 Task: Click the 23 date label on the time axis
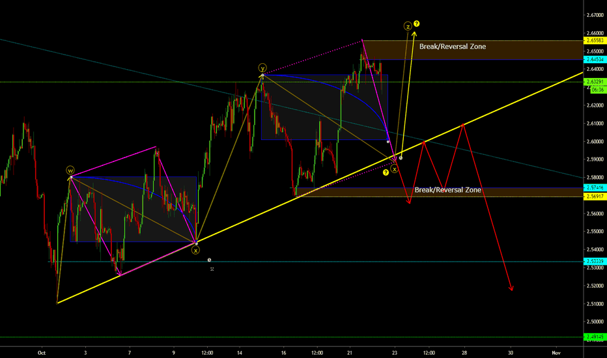pyautogui.click(x=395, y=353)
